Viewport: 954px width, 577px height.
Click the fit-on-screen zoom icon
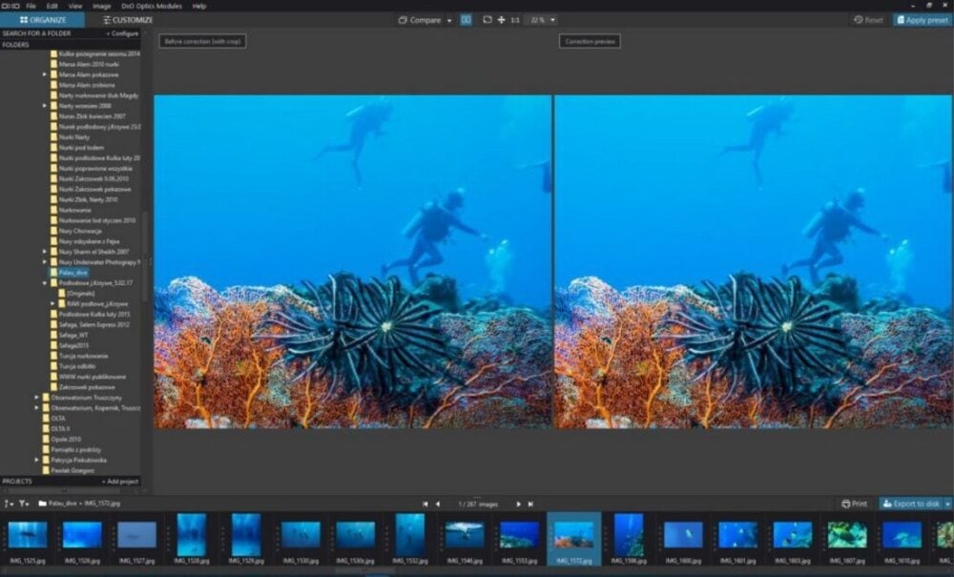487,20
